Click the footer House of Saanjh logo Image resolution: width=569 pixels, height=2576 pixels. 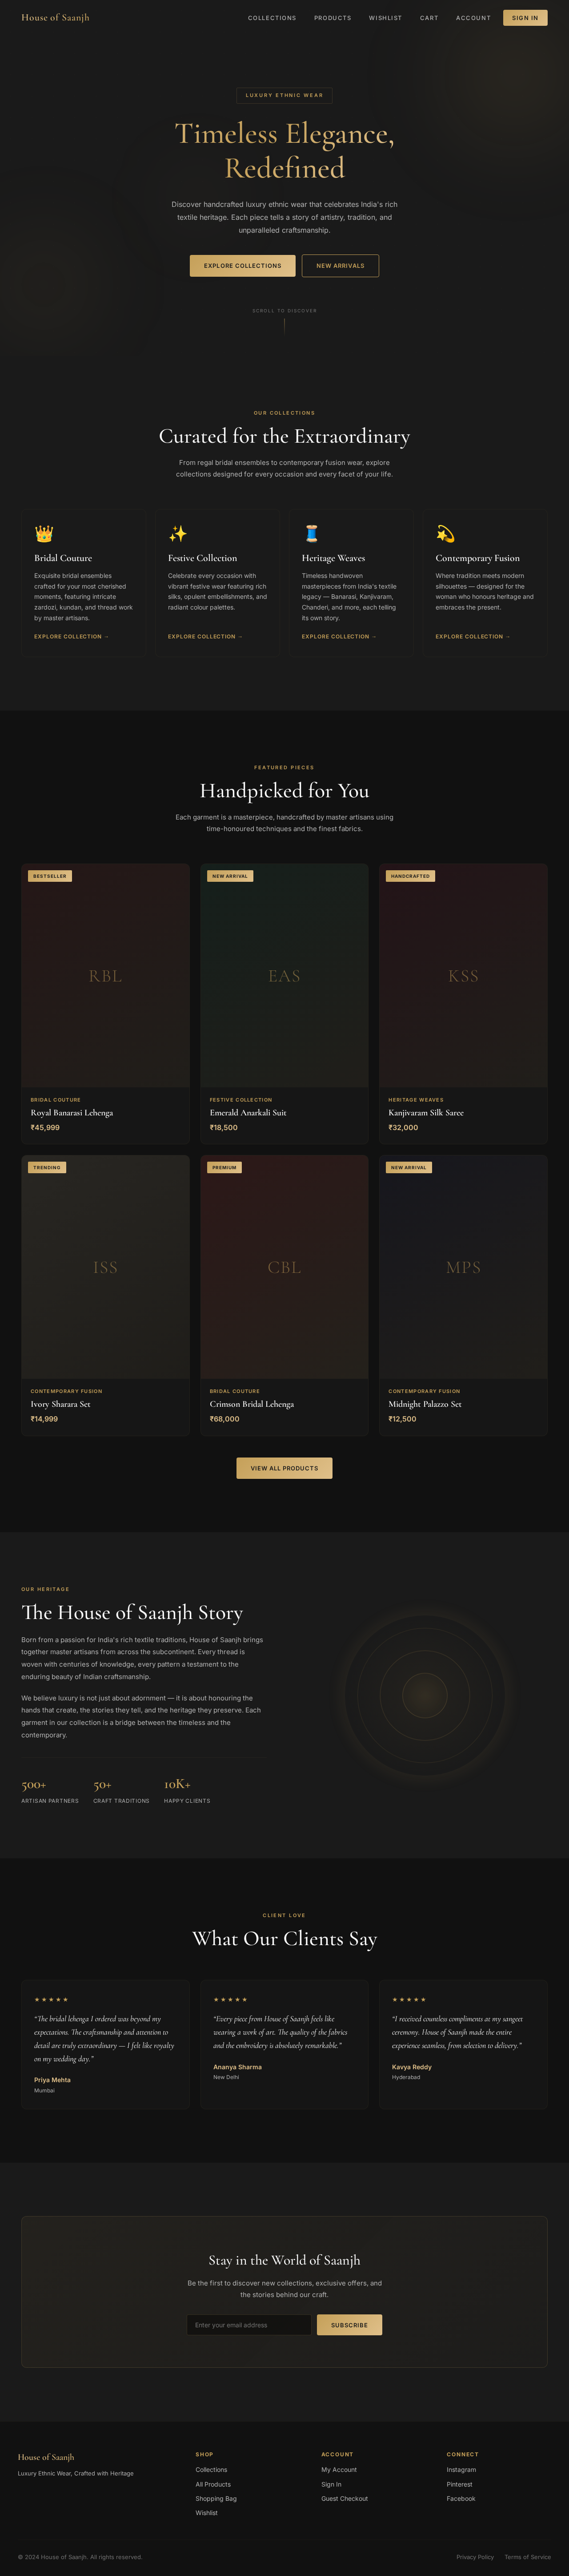coord(46,2457)
